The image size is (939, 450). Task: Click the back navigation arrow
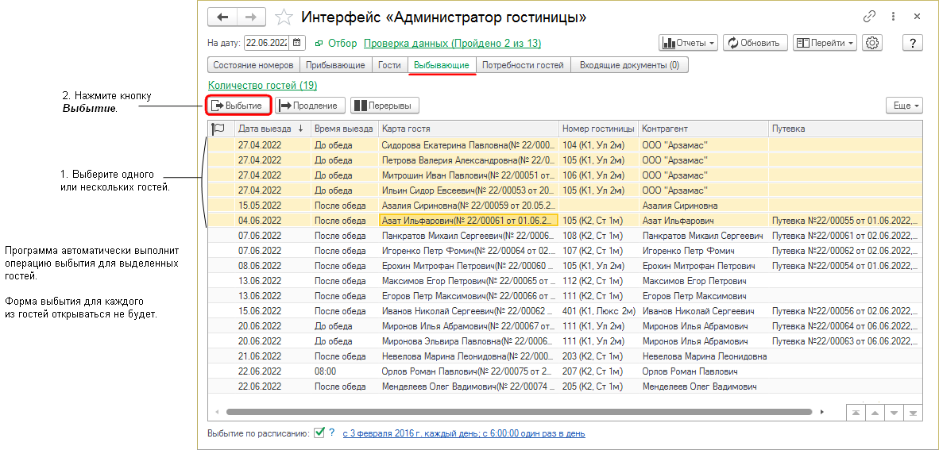pyautogui.click(x=222, y=17)
